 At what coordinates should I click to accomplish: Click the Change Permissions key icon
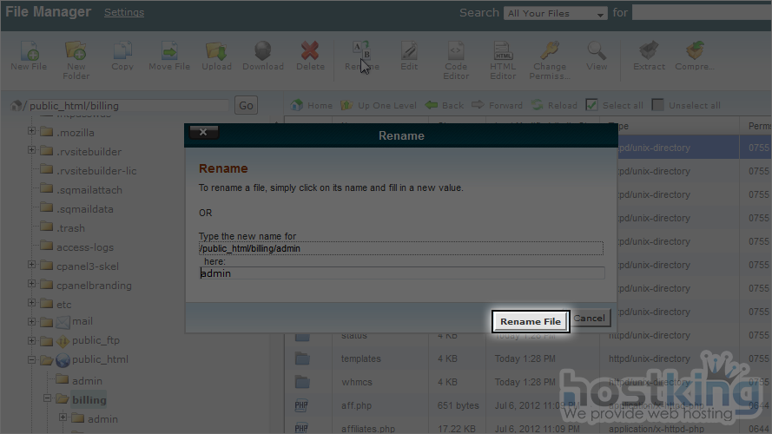point(550,52)
